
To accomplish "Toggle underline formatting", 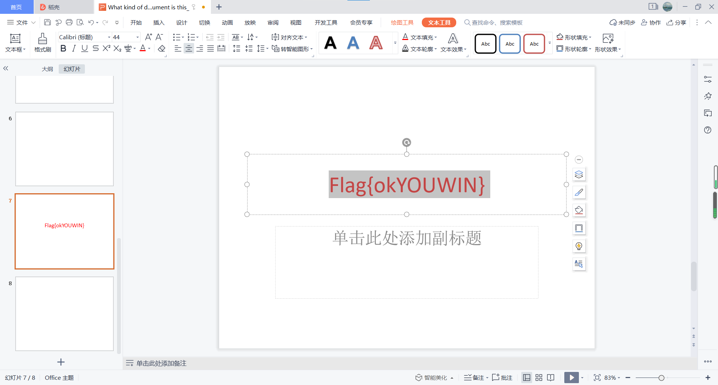I will click(x=85, y=49).
